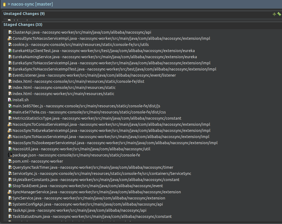282x224 pixels.
Task: Select EurekaSyncToNacosServiceImpl.java staged file
Action: (x=111, y=63)
